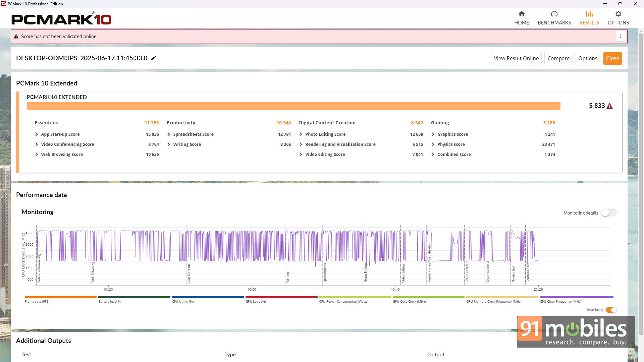Click the Essentials score 11 385
The height and width of the screenshot is (362, 644).
(152, 123)
